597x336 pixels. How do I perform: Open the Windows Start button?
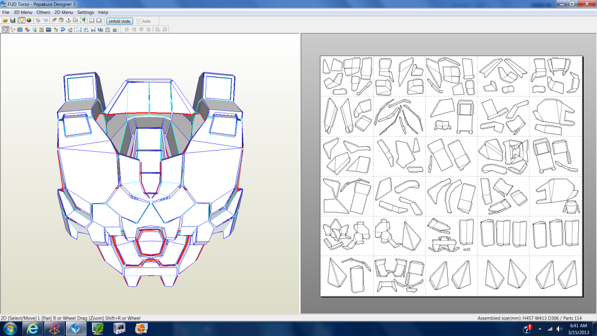pos(10,328)
